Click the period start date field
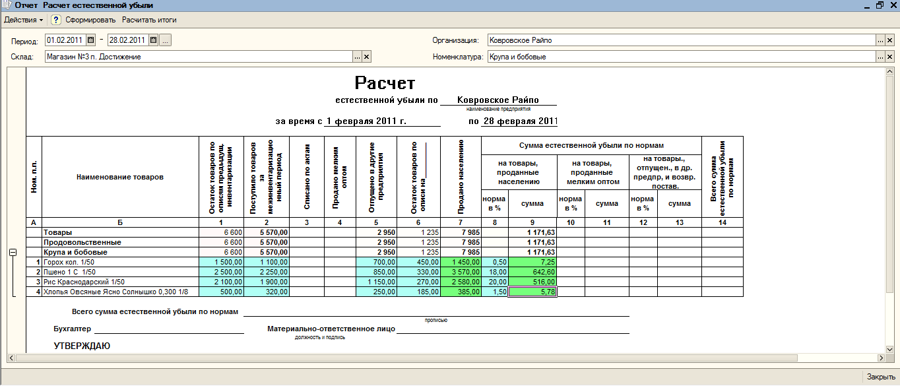Viewport: 900px width, 386px height. (x=66, y=40)
